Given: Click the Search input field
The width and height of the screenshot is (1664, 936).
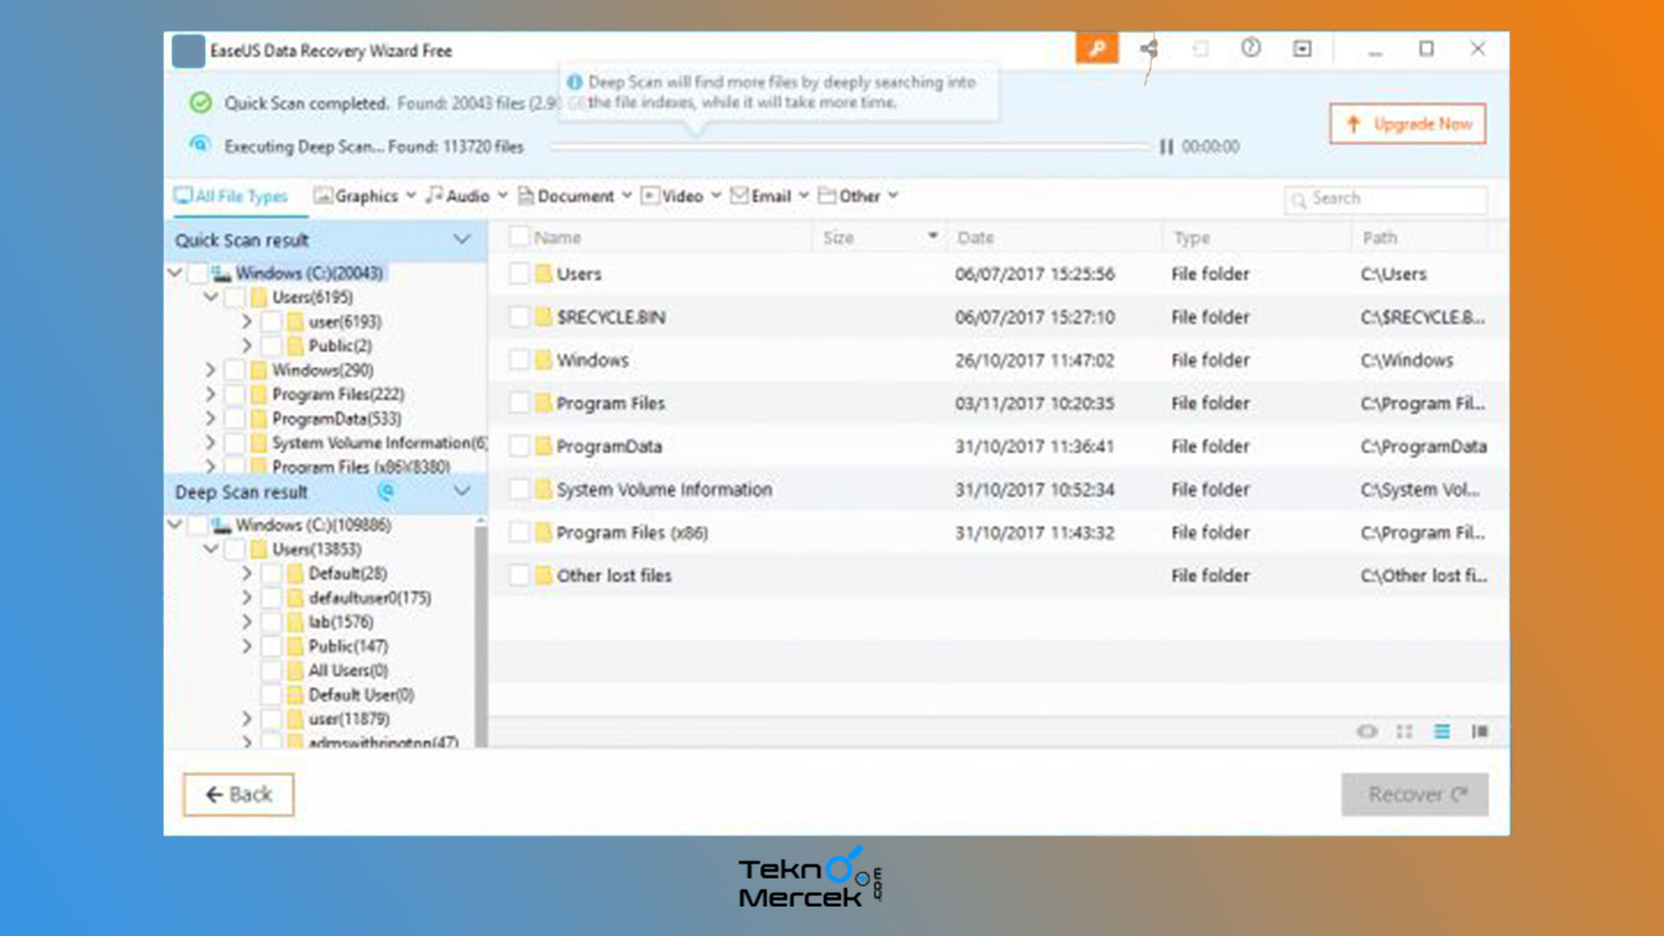Looking at the screenshot, I should click(x=1386, y=199).
